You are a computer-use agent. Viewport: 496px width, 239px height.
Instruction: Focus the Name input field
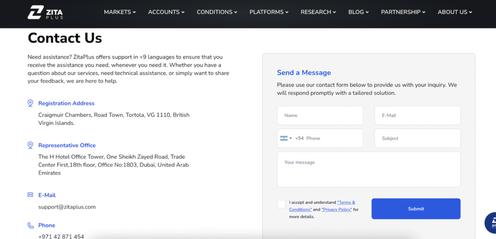[x=320, y=116]
